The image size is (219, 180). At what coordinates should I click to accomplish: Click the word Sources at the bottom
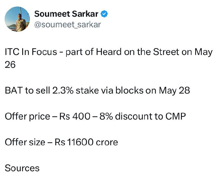22,168
